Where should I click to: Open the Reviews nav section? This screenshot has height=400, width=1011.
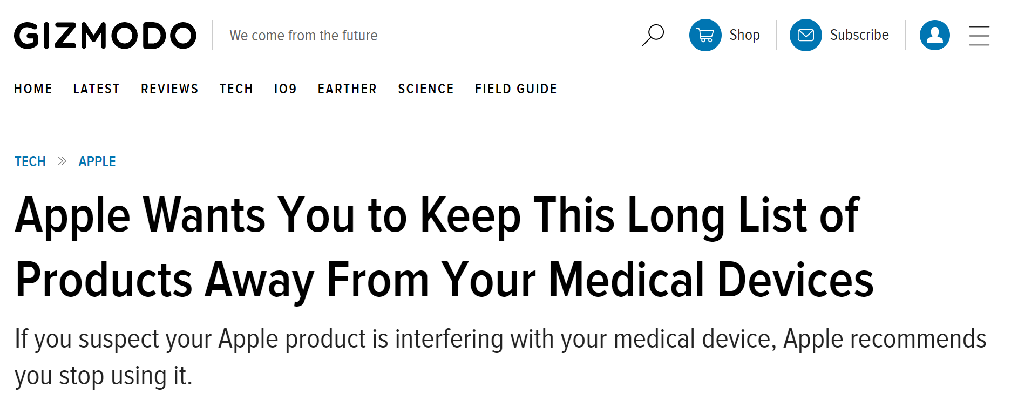[169, 89]
